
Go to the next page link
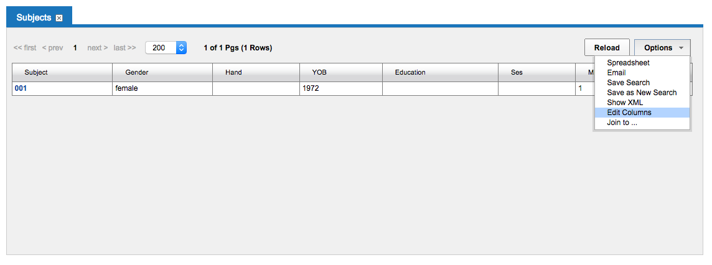(97, 48)
